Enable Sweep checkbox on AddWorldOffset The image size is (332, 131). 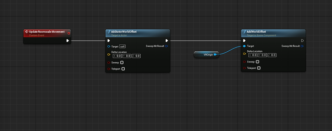point(257,62)
